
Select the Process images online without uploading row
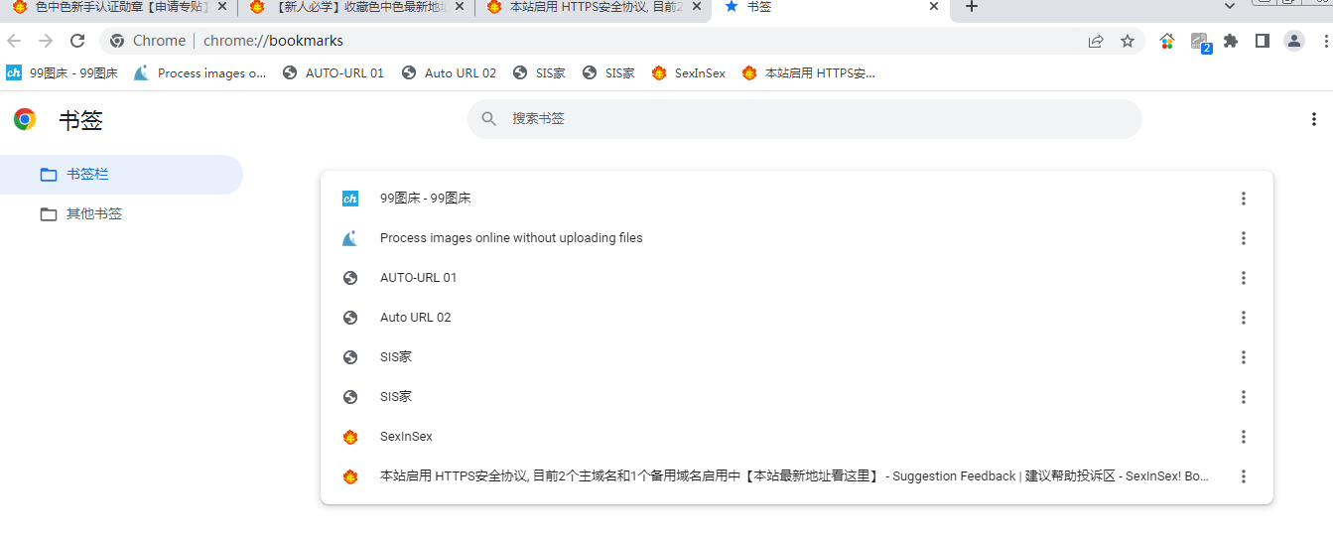[x=797, y=238]
